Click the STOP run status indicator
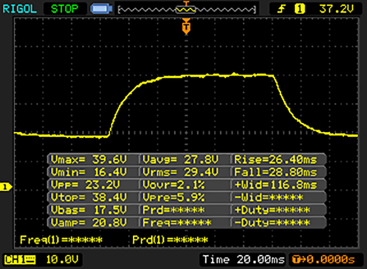367x269 pixels. click(65, 9)
